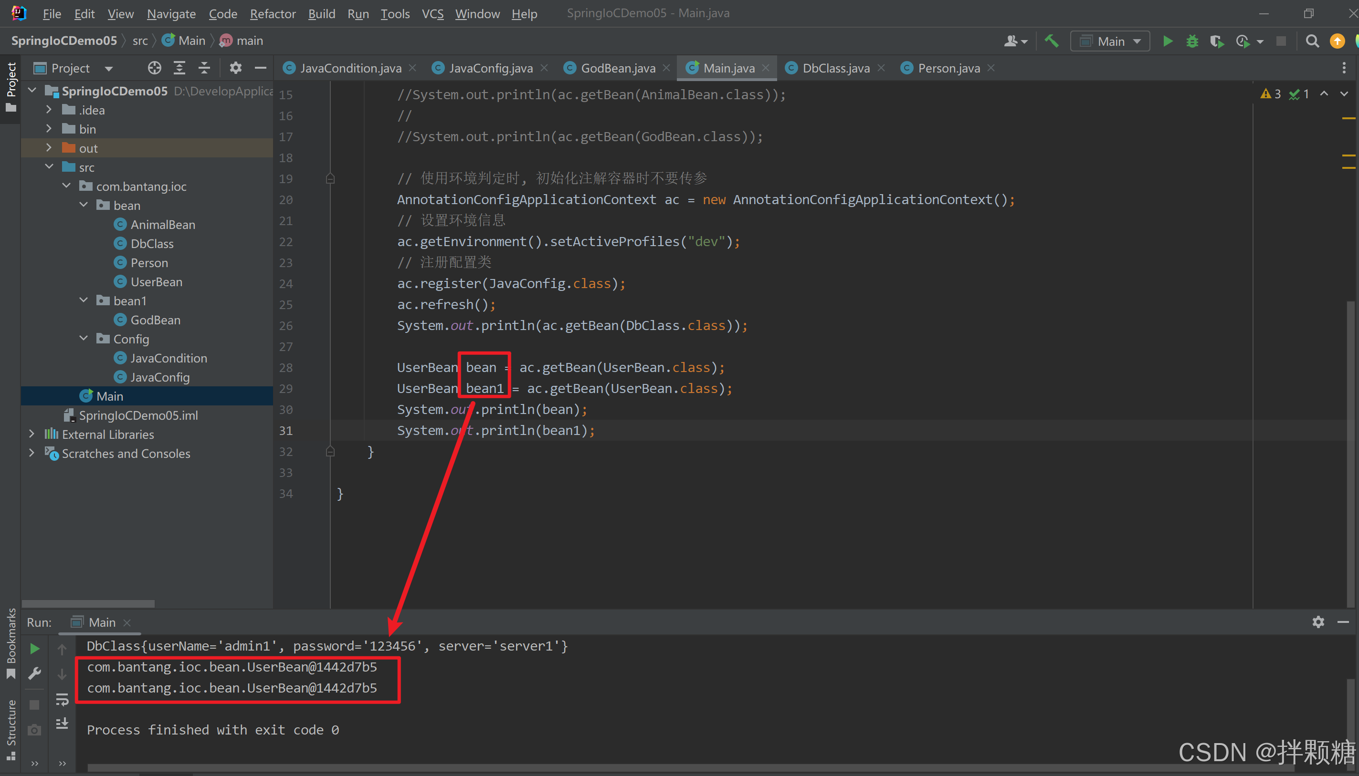The image size is (1359, 776).
Task: Open Search Everywhere magnifier icon
Action: coord(1312,41)
